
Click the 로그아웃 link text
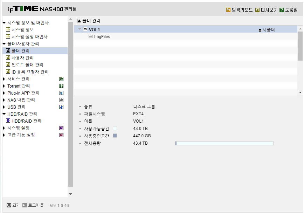[36, 205]
